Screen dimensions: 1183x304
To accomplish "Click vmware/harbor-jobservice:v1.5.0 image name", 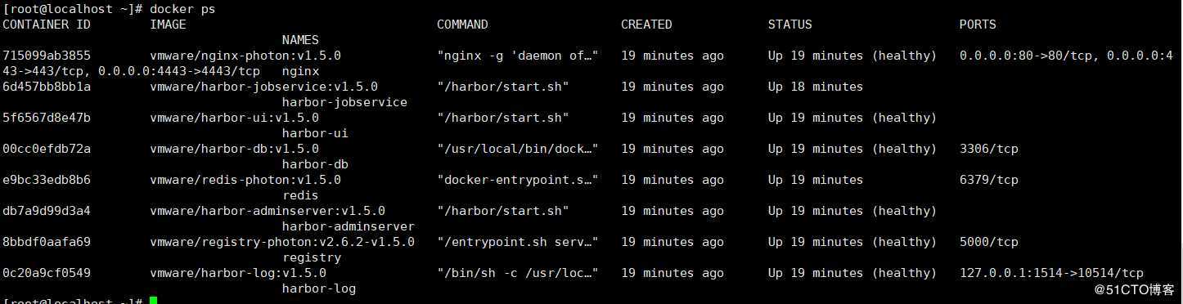I will 263,87.
